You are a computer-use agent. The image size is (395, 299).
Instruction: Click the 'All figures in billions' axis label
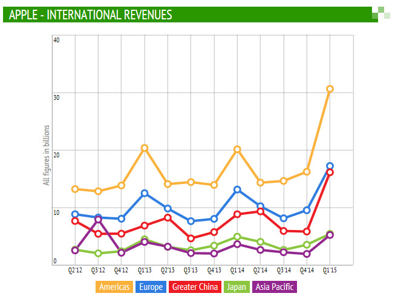coord(46,156)
